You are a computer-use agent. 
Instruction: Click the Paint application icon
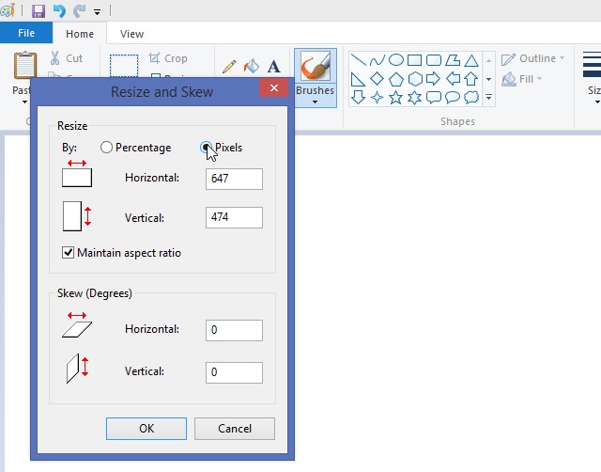coord(8,10)
